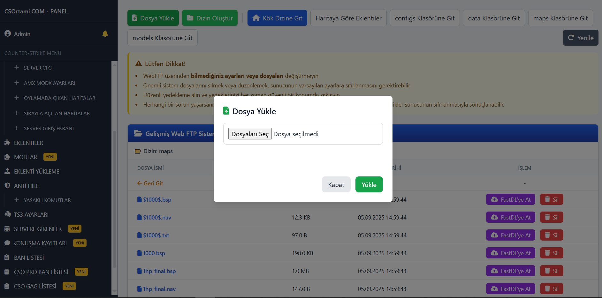This screenshot has height=298, width=602.
Task: Click the Admin user avatar icon
Action: pos(8,34)
